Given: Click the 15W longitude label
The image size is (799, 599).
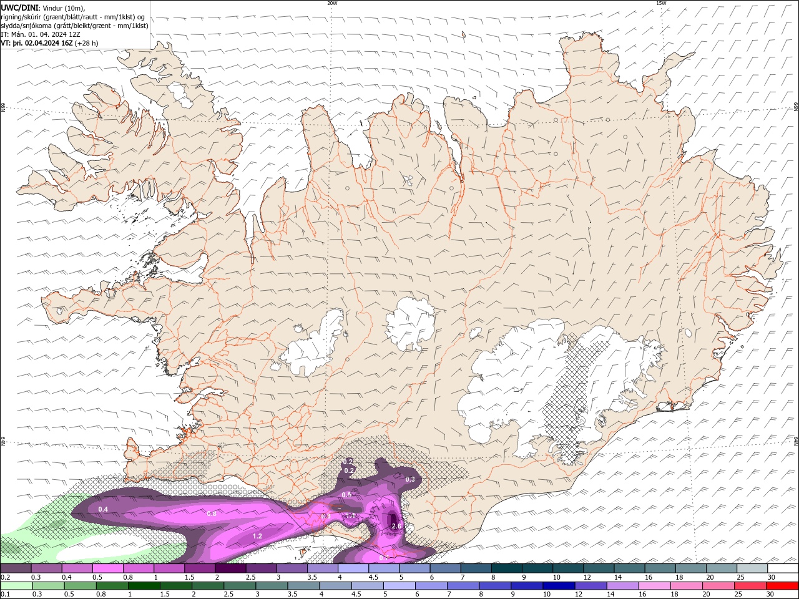Looking at the screenshot, I should point(661,3).
